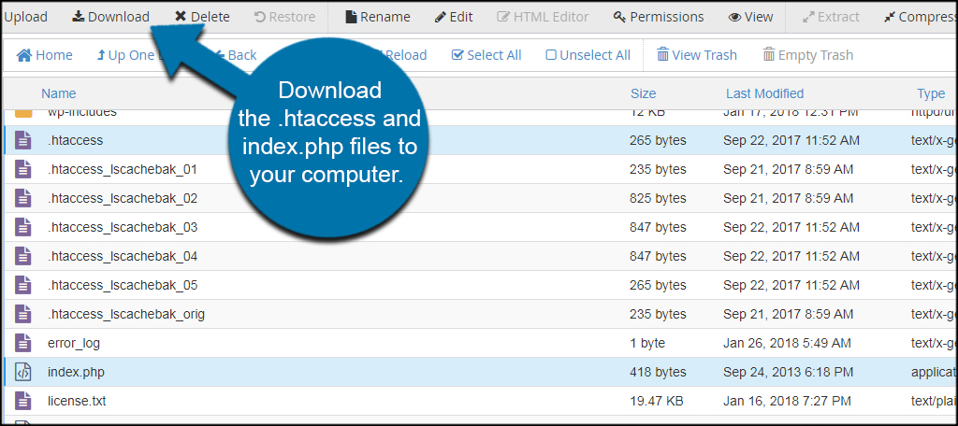Click the Empty Trash button
The width and height of the screenshot is (958, 426).
[807, 55]
